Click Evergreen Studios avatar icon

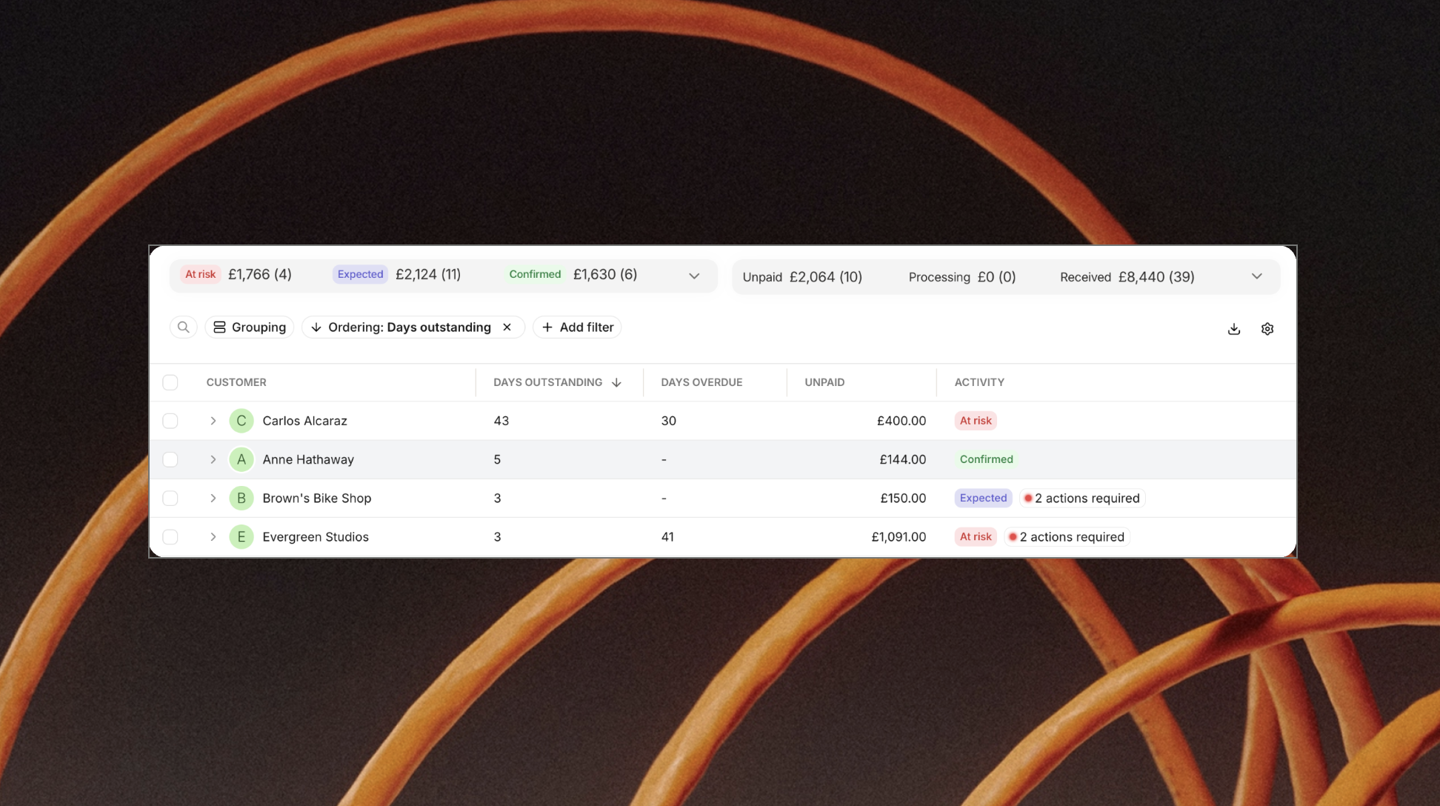click(241, 537)
